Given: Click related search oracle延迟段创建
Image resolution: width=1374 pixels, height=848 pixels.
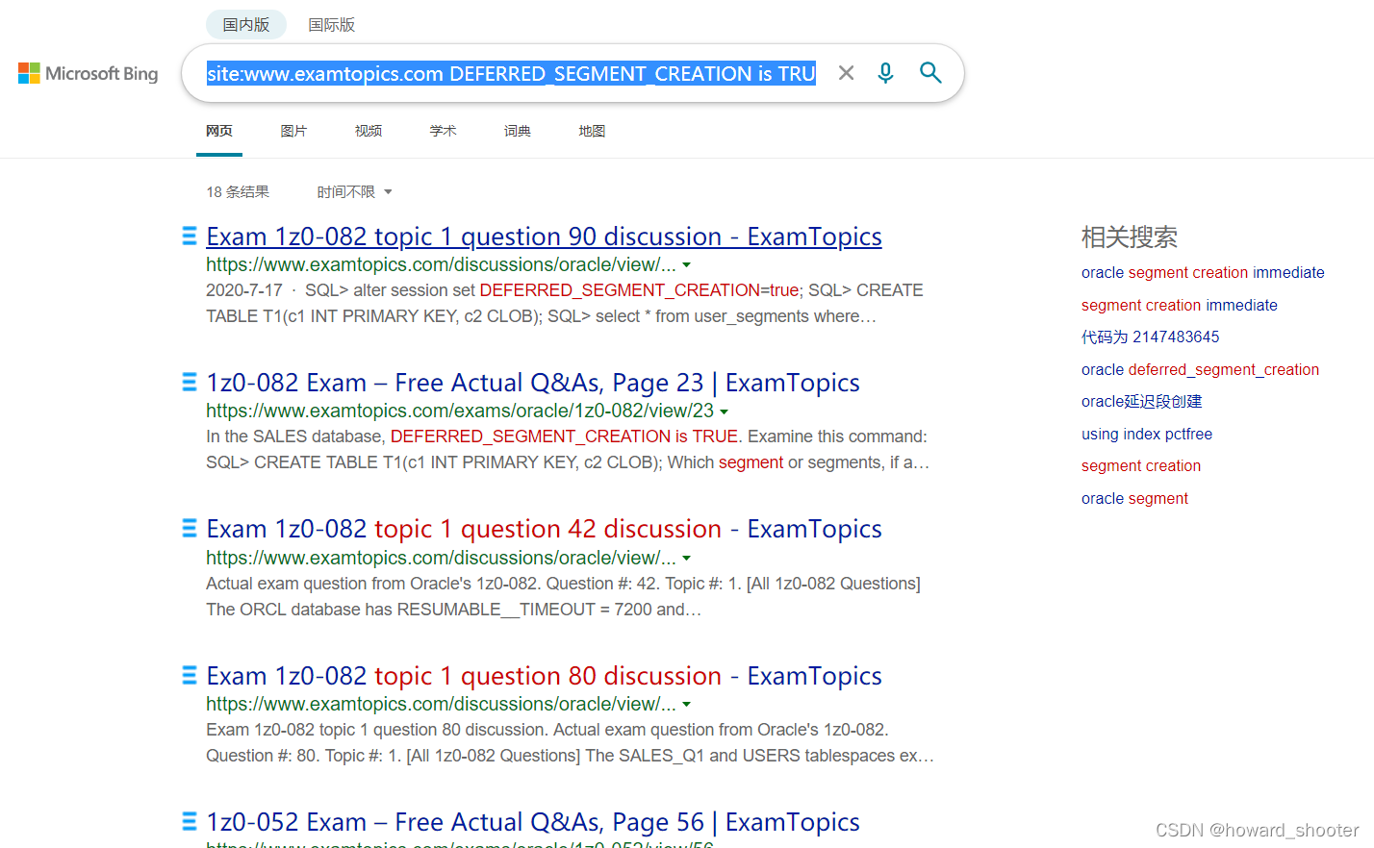Looking at the screenshot, I should [x=1142, y=402].
